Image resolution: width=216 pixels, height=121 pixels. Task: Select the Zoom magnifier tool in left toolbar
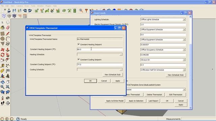(x=2, y=87)
